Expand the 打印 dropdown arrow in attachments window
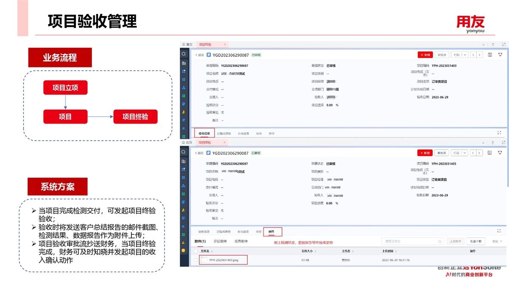The image size is (509, 286). click(464, 153)
